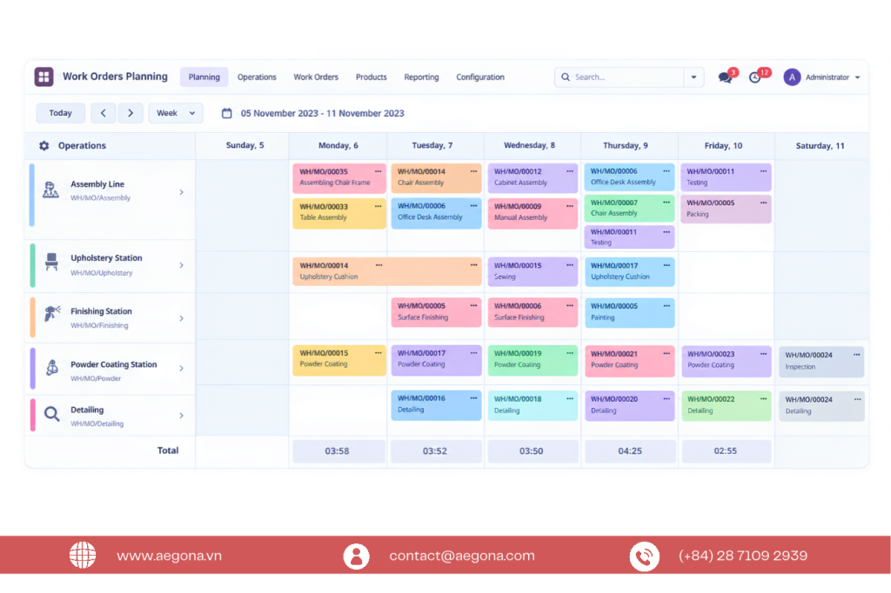The height and width of the screenshot is (593, 891).
Task: Click the Detailing magnifier icon
Action: point(51,414)
